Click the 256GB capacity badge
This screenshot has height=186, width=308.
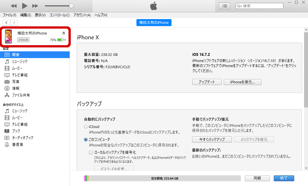pos(23,40)
